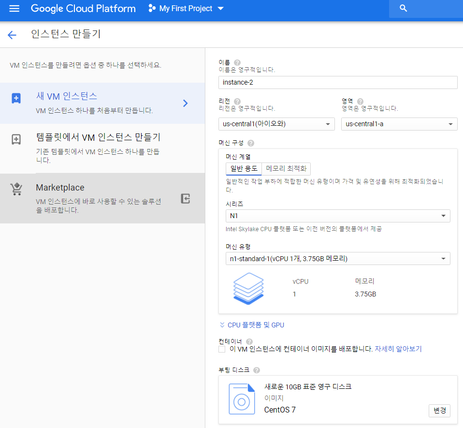The width and height of the screenshot is (463, 428).
Task: Select the 일반 용도 machine family tab
Action: (244, 169)
